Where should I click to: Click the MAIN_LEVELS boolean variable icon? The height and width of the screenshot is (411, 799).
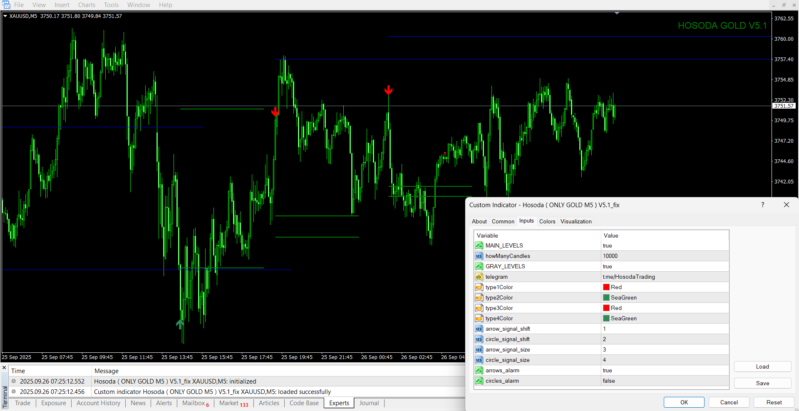click(479, 245)
